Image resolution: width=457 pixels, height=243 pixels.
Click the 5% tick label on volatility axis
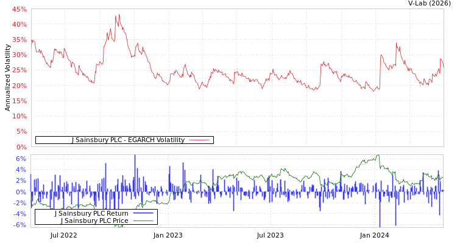[21, 131]
